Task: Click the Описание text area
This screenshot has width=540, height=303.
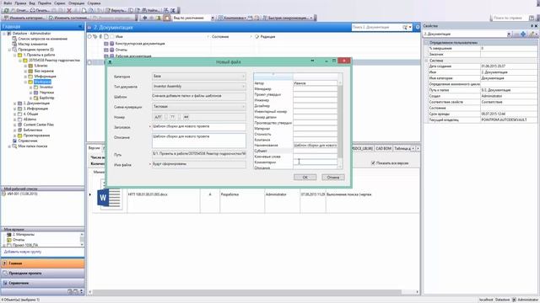Action: (199, 141)
